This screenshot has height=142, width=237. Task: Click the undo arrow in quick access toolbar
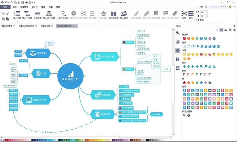(x=6, y=3)
